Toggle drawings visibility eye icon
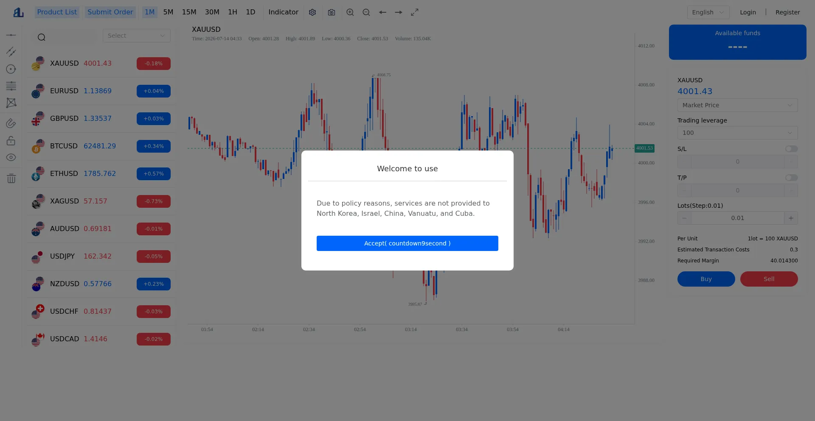 pyautogui.click(x=11, y=157)
